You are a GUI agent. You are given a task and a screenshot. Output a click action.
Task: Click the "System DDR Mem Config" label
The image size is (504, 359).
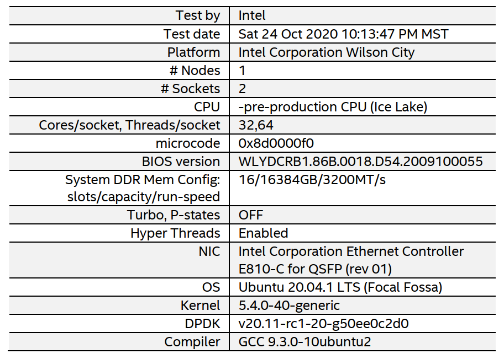[x=143, y=180]
